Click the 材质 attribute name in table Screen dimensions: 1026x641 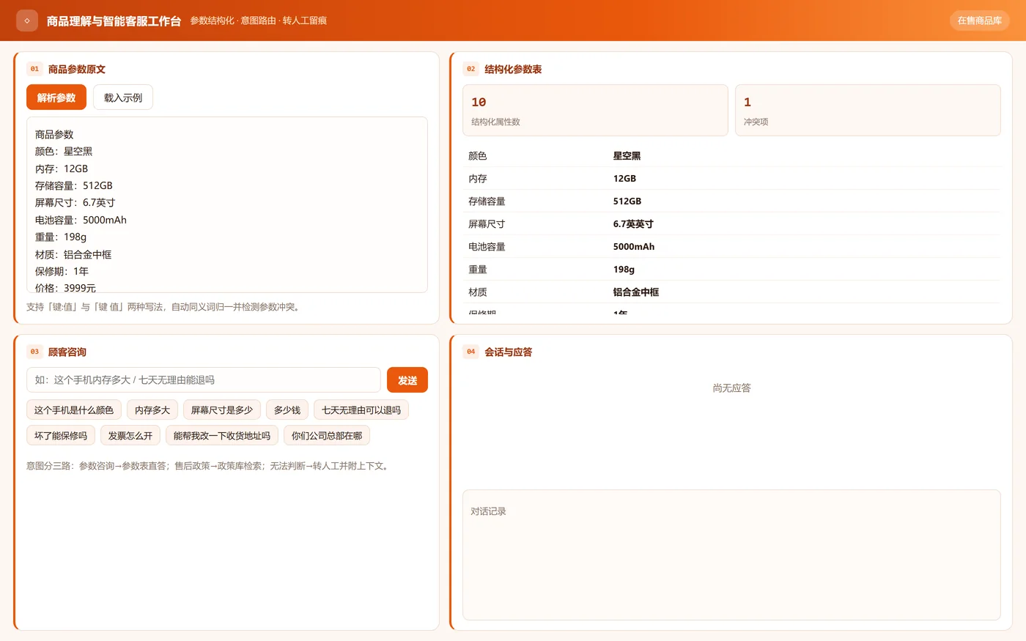coord(478,292)
